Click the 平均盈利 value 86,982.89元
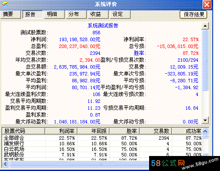Image resolution: width=220 pixels, height=171 pixels. click(x=86, y=81)
